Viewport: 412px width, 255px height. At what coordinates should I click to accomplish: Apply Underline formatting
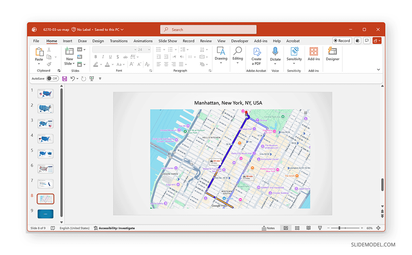(110, 57)
